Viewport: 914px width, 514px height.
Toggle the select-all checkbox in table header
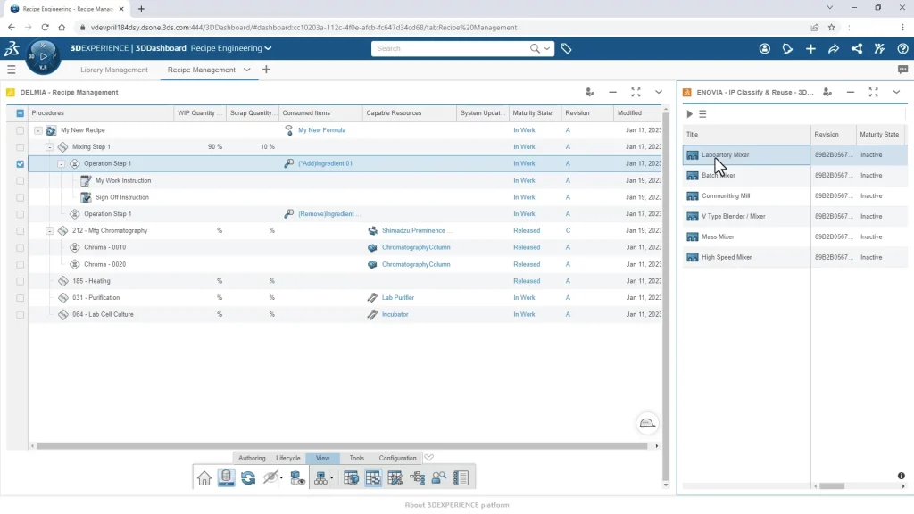(21, 113)
